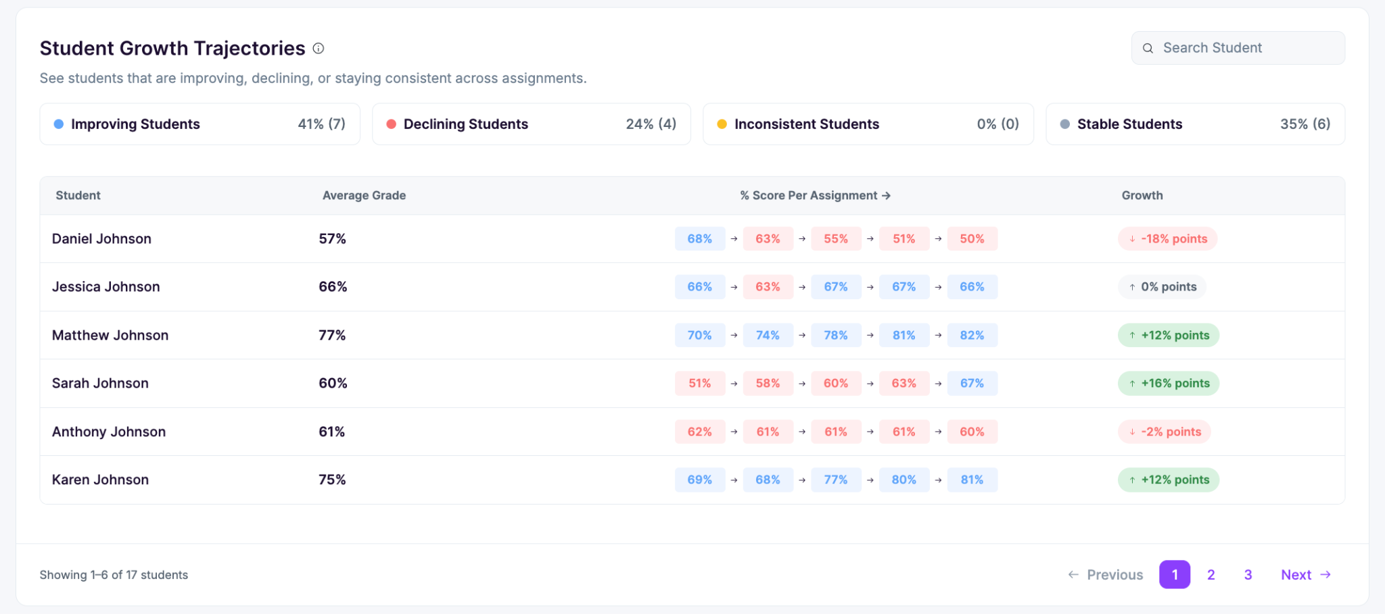The height and width of the screenshot is (614, 1385).
Task: Sort by the Growth column header
Action: click(1142, 196)
